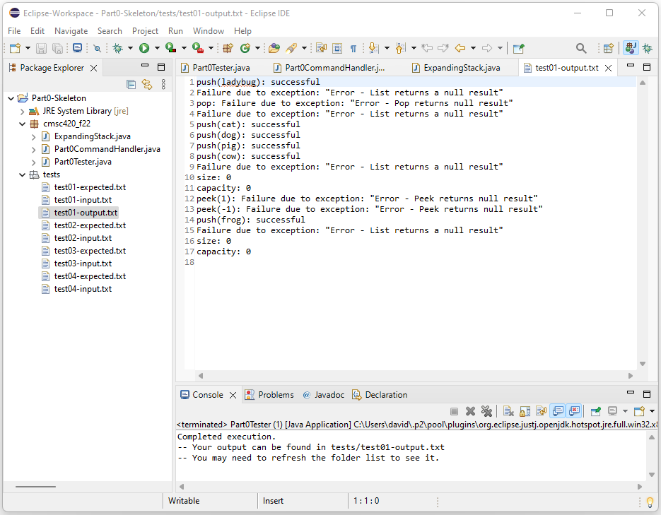
Task: Click the Coverage run icon
Action: (171, 49)
